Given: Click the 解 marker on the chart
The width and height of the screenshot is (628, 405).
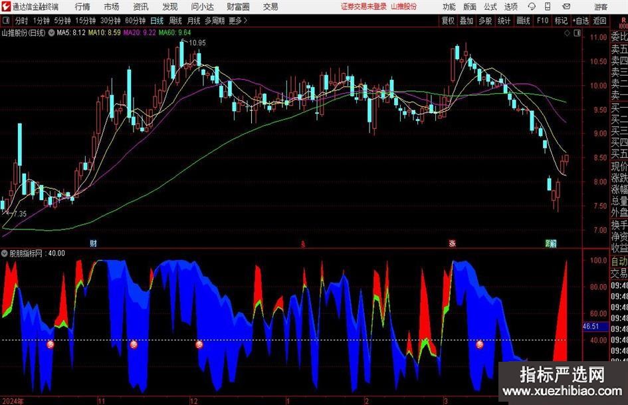Looking at the screenshot, I should [553, 243].
